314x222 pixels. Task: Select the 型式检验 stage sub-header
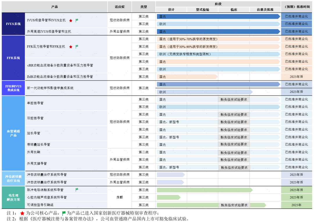pos(202,10)
